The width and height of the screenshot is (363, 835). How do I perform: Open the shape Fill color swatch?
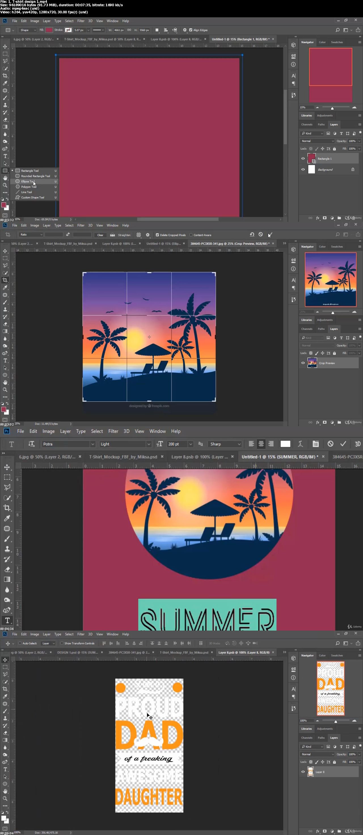(49, 30)
